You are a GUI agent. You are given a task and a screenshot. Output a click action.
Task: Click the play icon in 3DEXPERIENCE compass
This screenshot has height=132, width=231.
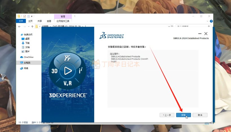[x=68, y=71]
